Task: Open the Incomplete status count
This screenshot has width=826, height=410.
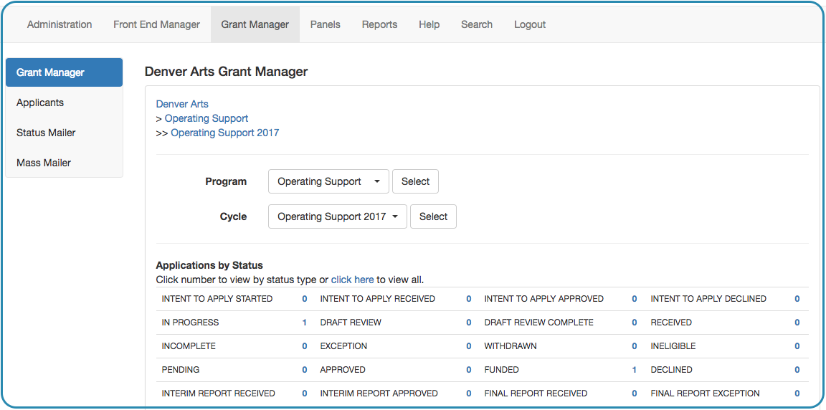Action: pyautogui.click(x=305, y=345)
